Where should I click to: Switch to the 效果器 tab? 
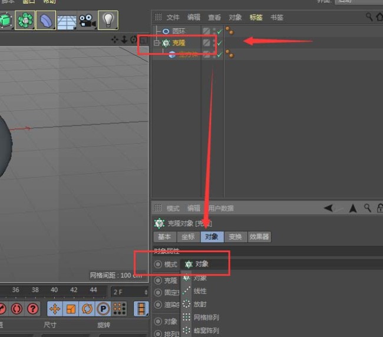[259, 237]
